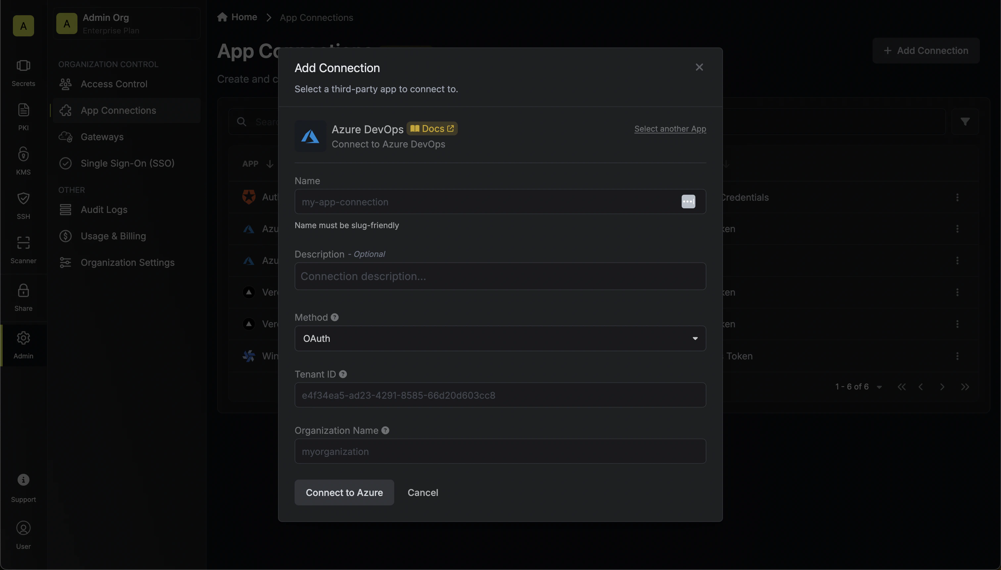Go to the previous page of results
The image size is (1001, 570).
point(921,387)
